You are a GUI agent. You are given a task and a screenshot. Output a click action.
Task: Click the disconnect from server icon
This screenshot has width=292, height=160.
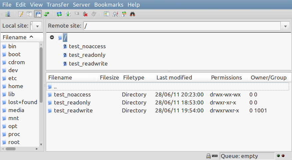(85, 14)
